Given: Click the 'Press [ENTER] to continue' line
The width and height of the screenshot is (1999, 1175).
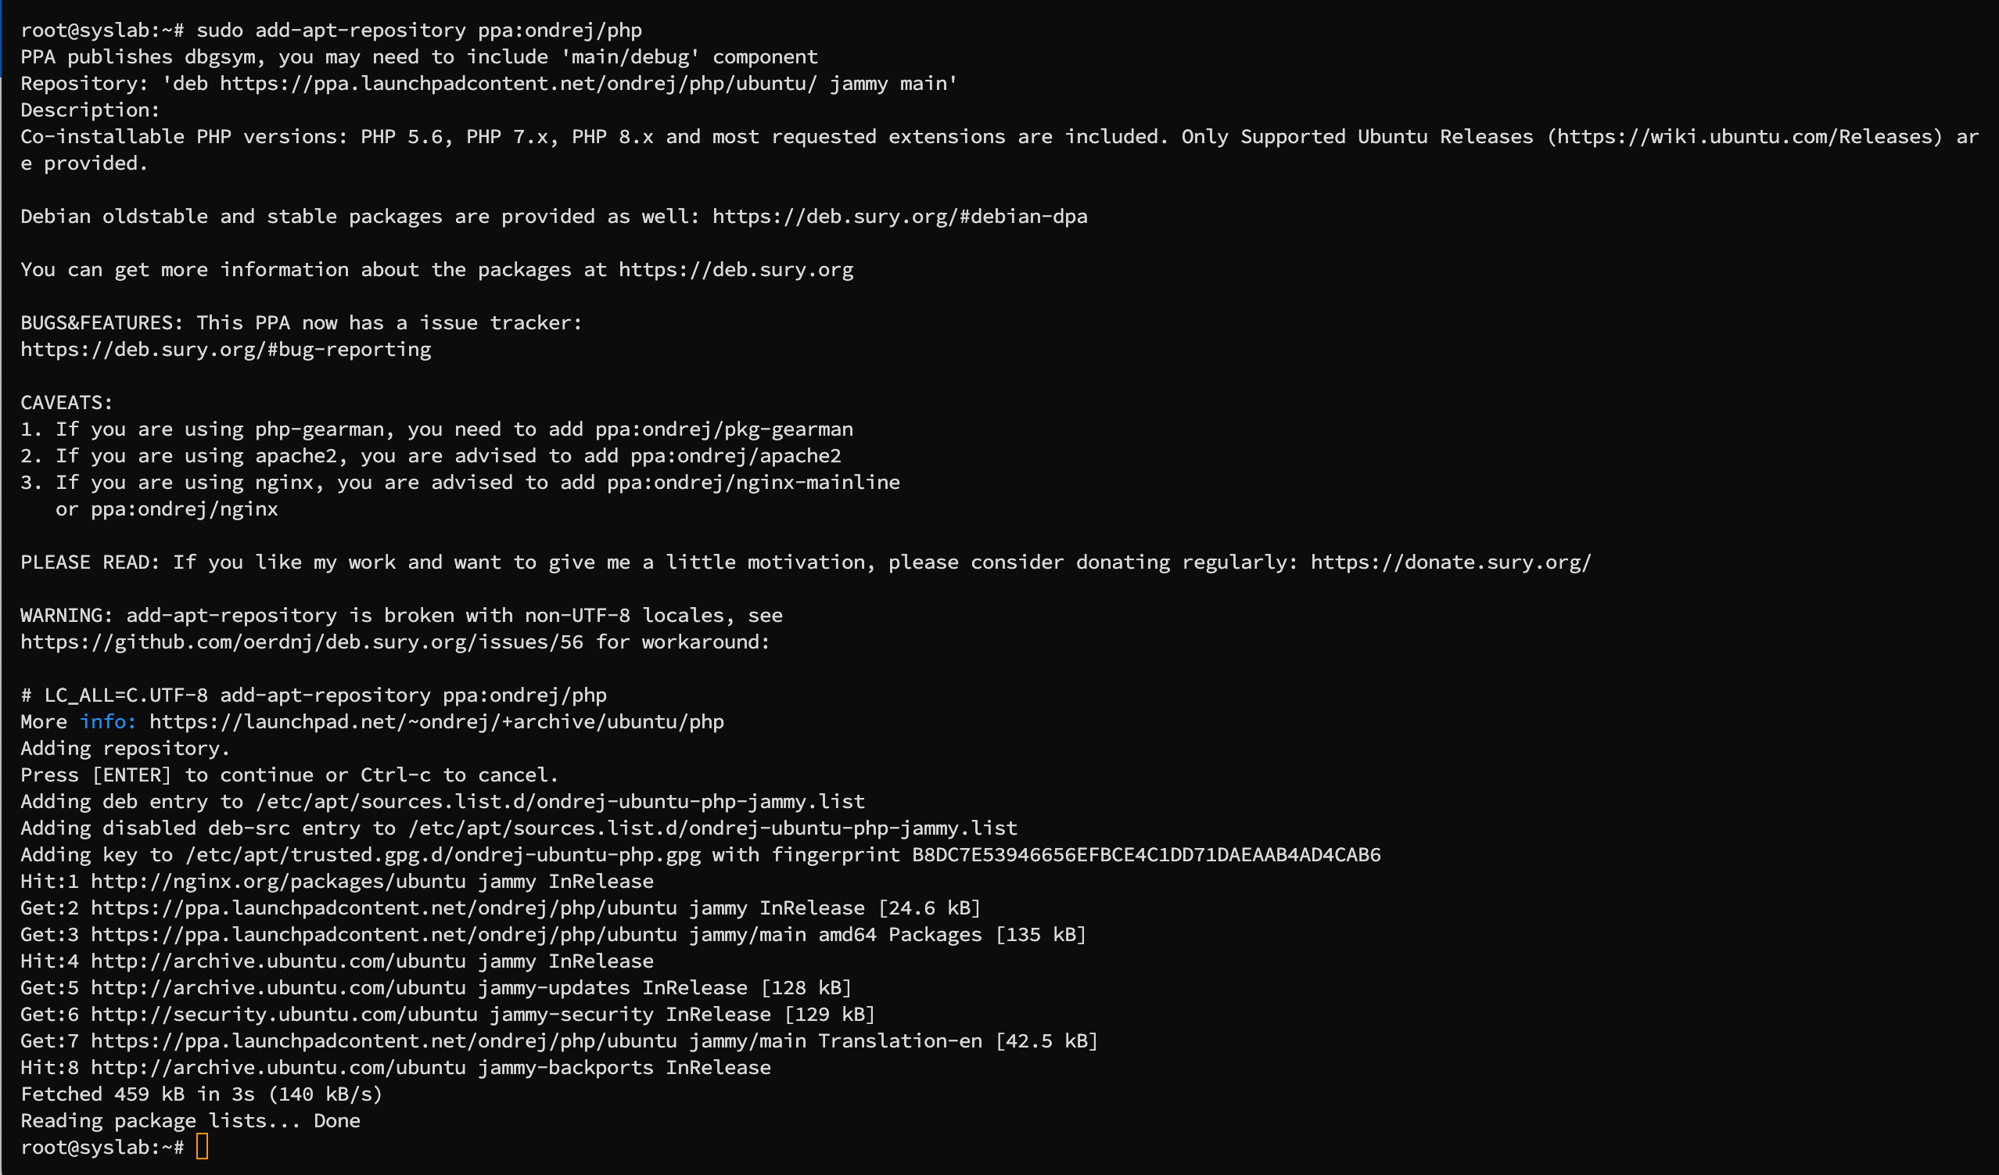Looking at the screenshot, I should pyautogui.click(x=289, y=775).
